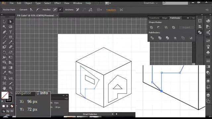The width and height of the screenshot is (212, 119).
Task: Click the Minus Back pathfinder icon
Action: point(191,38)
